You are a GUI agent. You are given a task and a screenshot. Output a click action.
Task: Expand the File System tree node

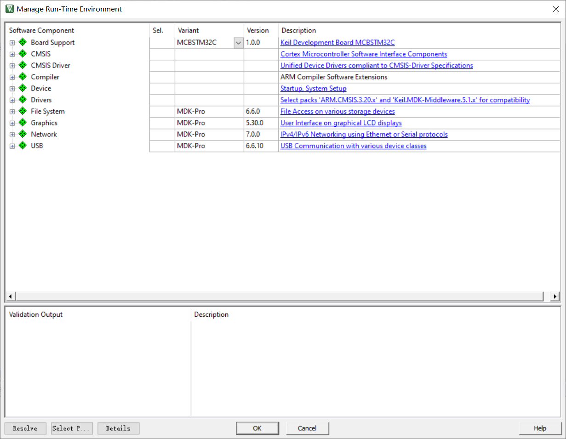[12, 112]
